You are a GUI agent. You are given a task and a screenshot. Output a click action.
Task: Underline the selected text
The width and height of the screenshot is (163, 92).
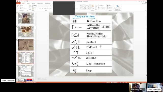(x=42, y=8)
